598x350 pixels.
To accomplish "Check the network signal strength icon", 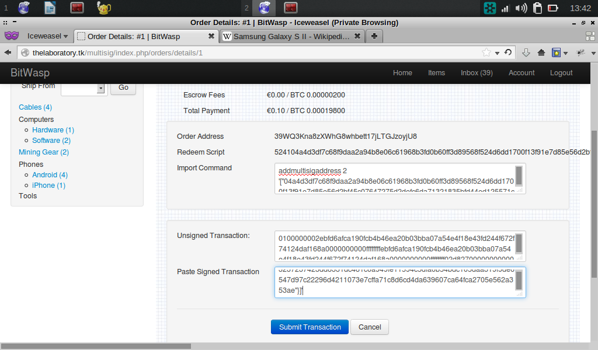I will tap(505, 8).
